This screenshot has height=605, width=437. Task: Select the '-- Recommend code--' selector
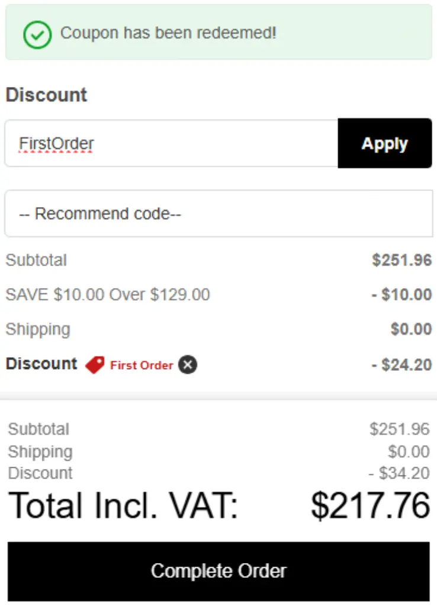pos(218,213)
